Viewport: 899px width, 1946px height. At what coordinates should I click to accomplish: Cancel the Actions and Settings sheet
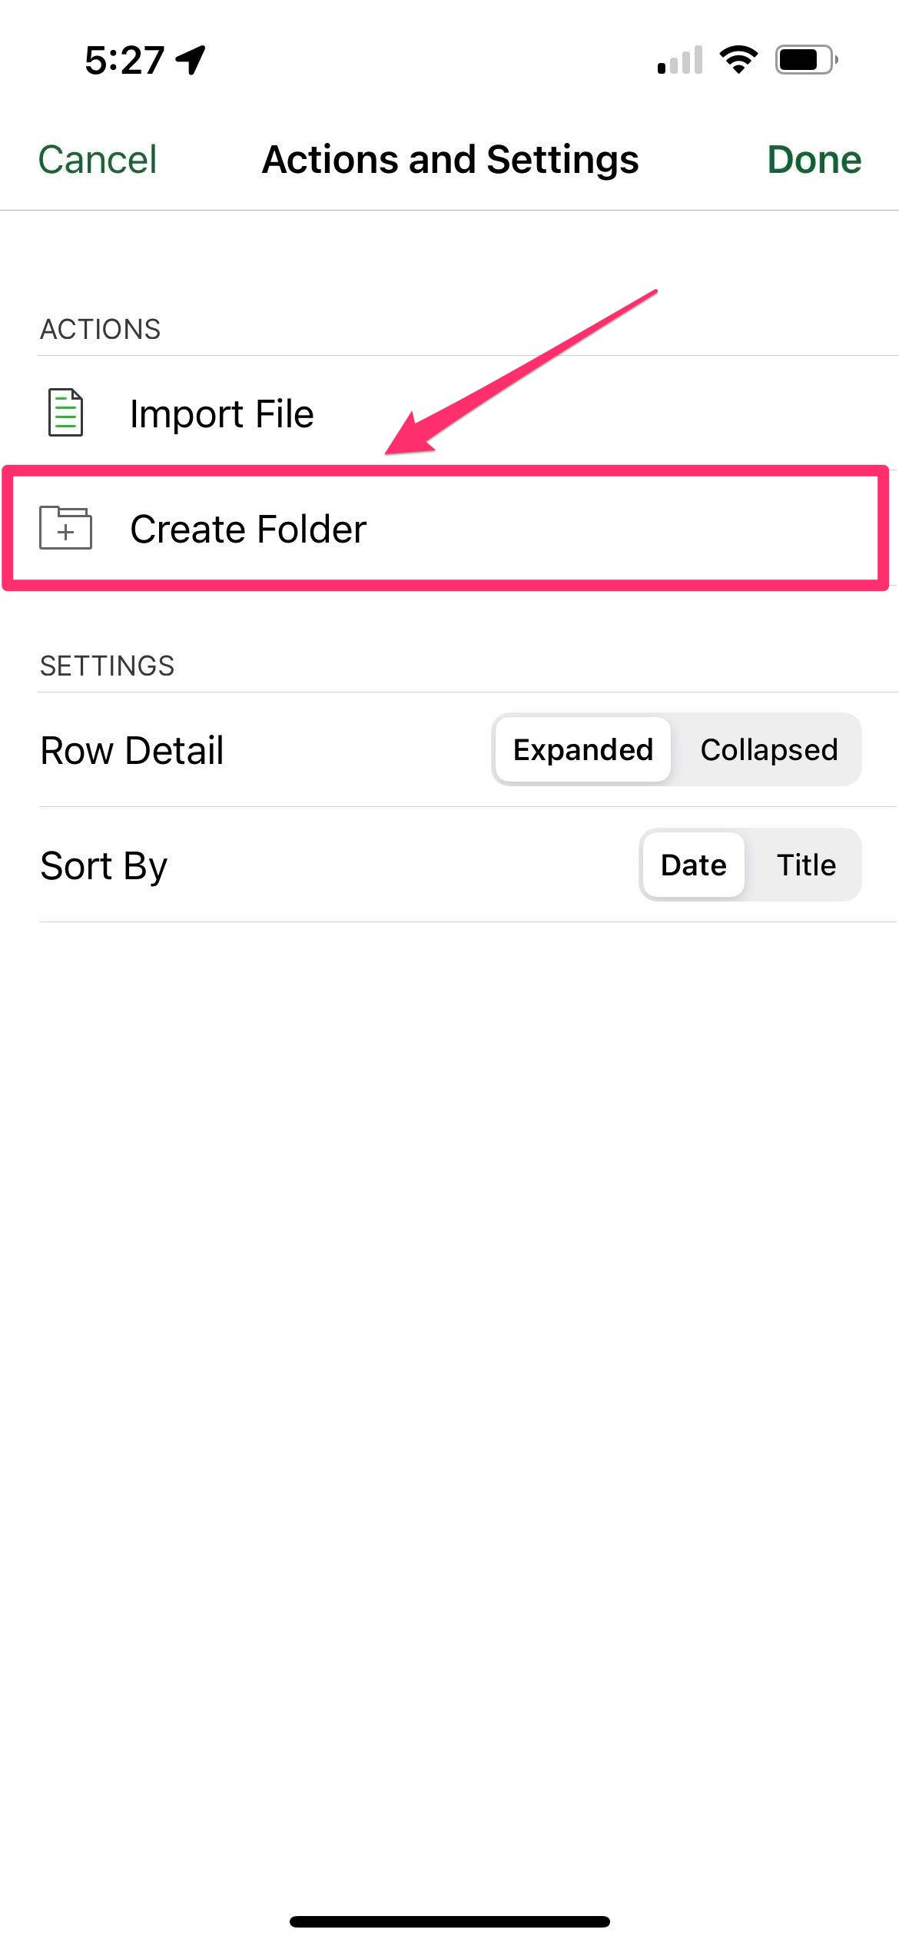click(98, 160)
